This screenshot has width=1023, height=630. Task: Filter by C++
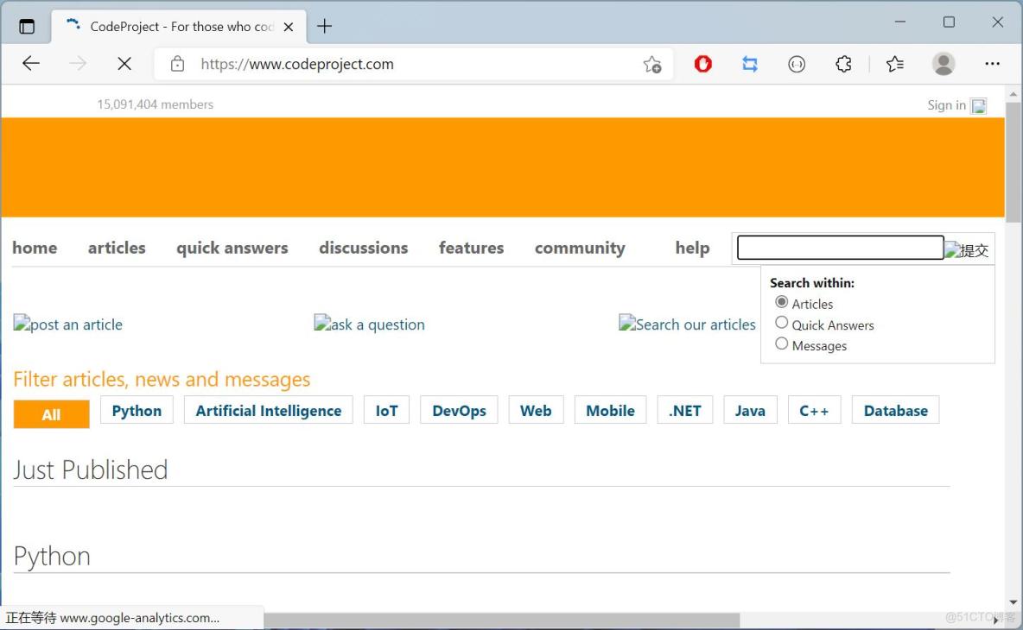point(814,410)
